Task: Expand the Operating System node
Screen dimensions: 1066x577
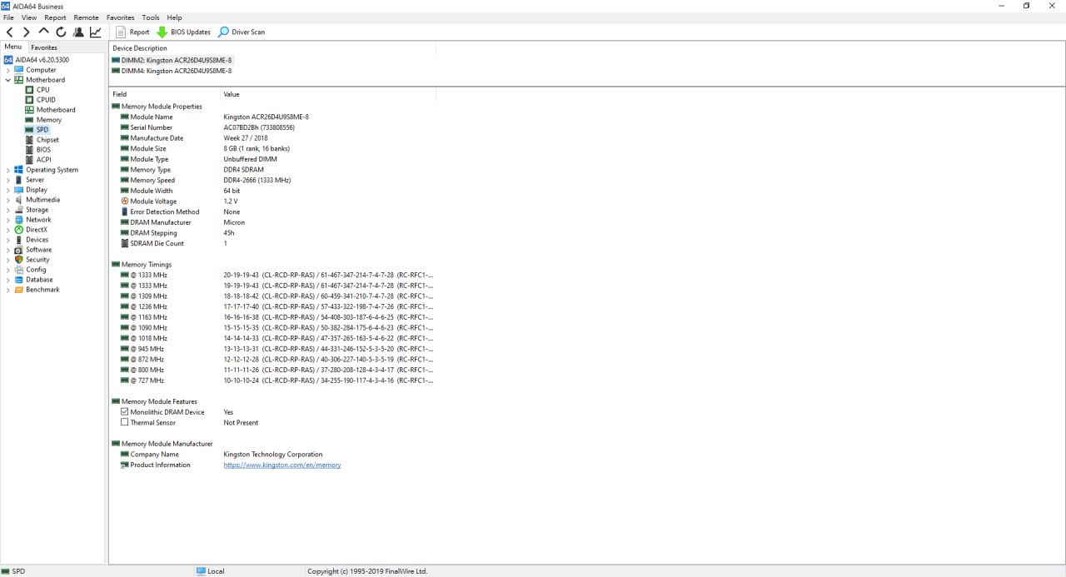Action: click(8, 170)
